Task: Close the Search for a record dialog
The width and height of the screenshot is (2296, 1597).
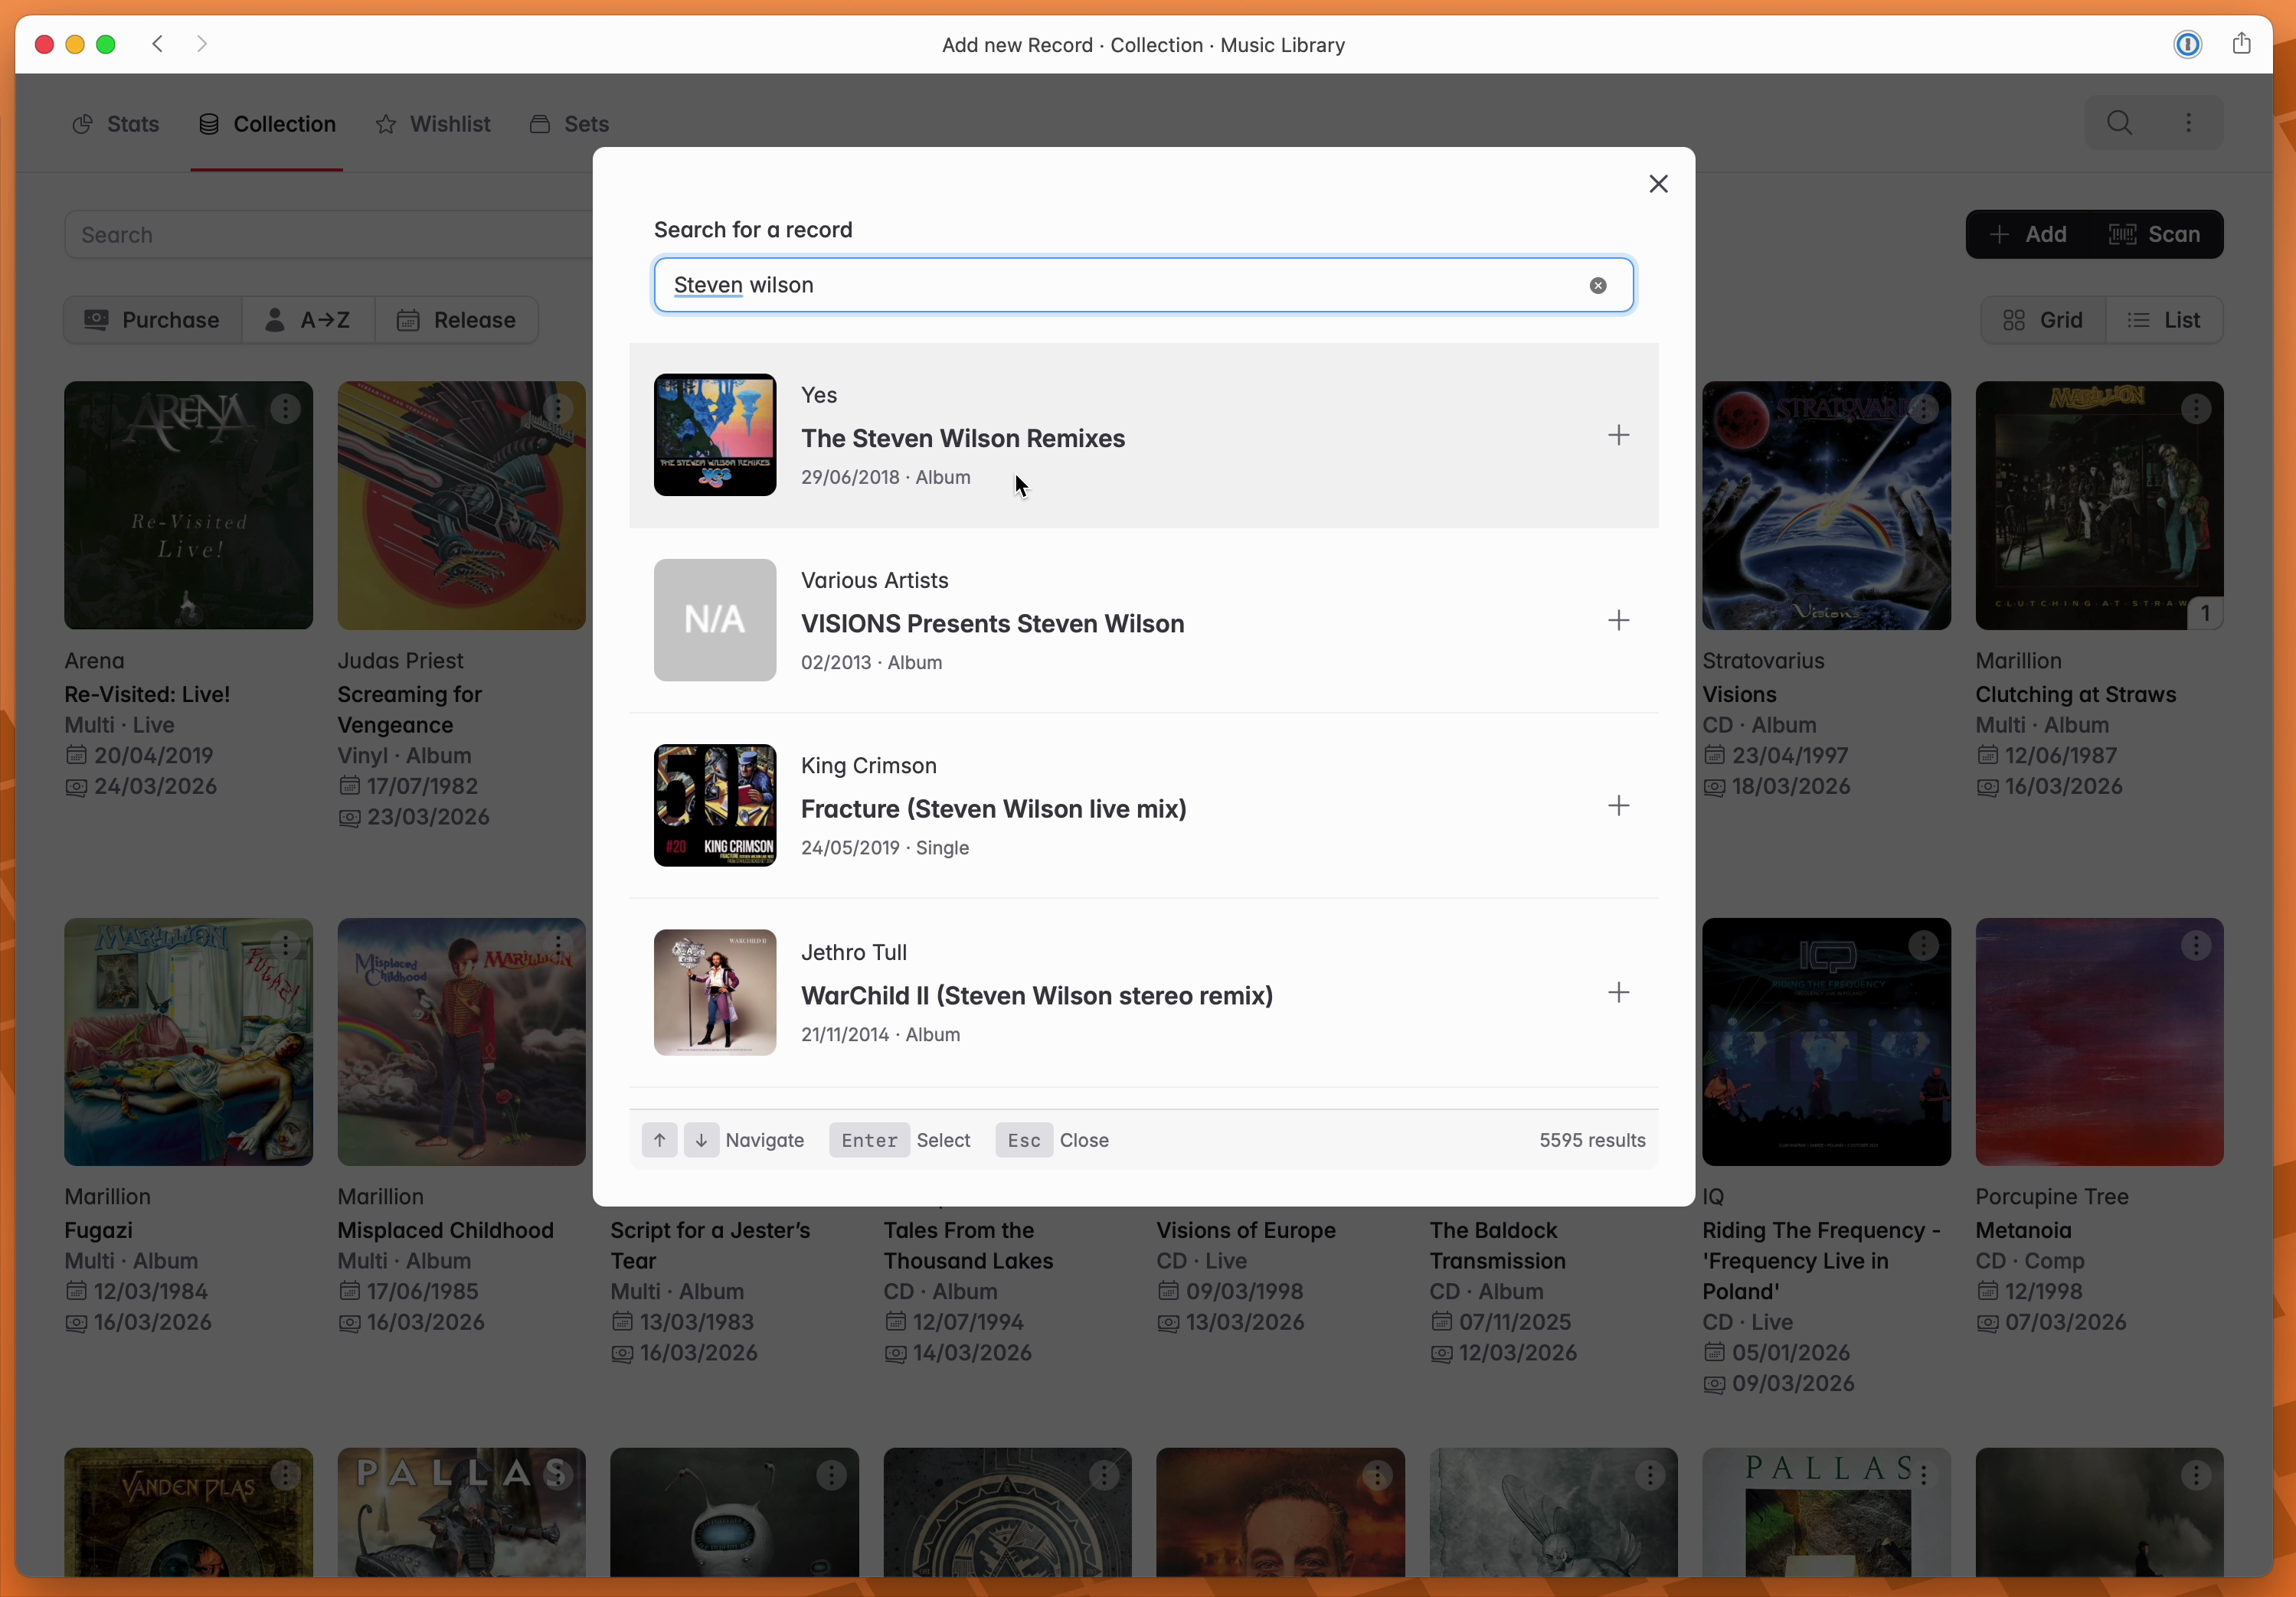Action: click(x=1658, y=184)
